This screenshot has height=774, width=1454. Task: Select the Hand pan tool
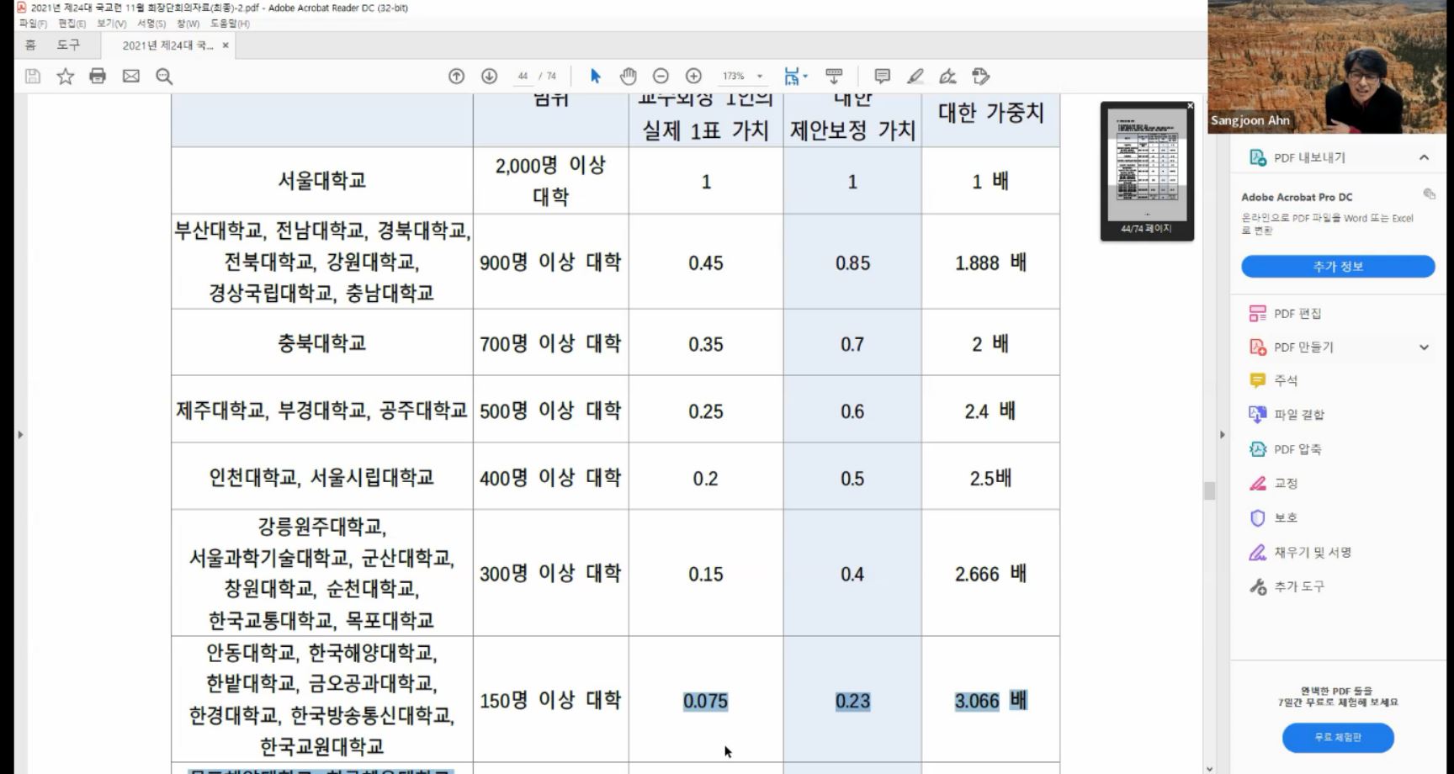point(628,77)
